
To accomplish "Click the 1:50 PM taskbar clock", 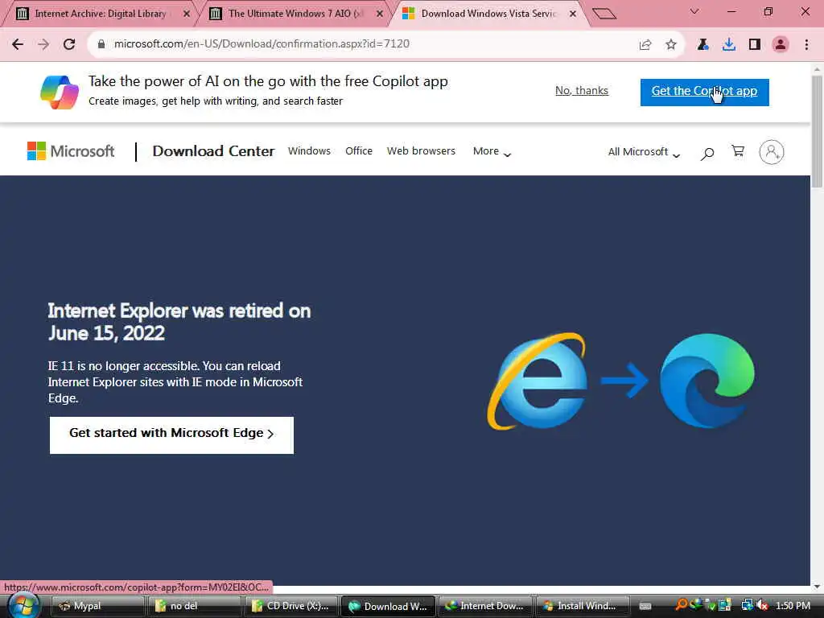I will click(793, 606).
